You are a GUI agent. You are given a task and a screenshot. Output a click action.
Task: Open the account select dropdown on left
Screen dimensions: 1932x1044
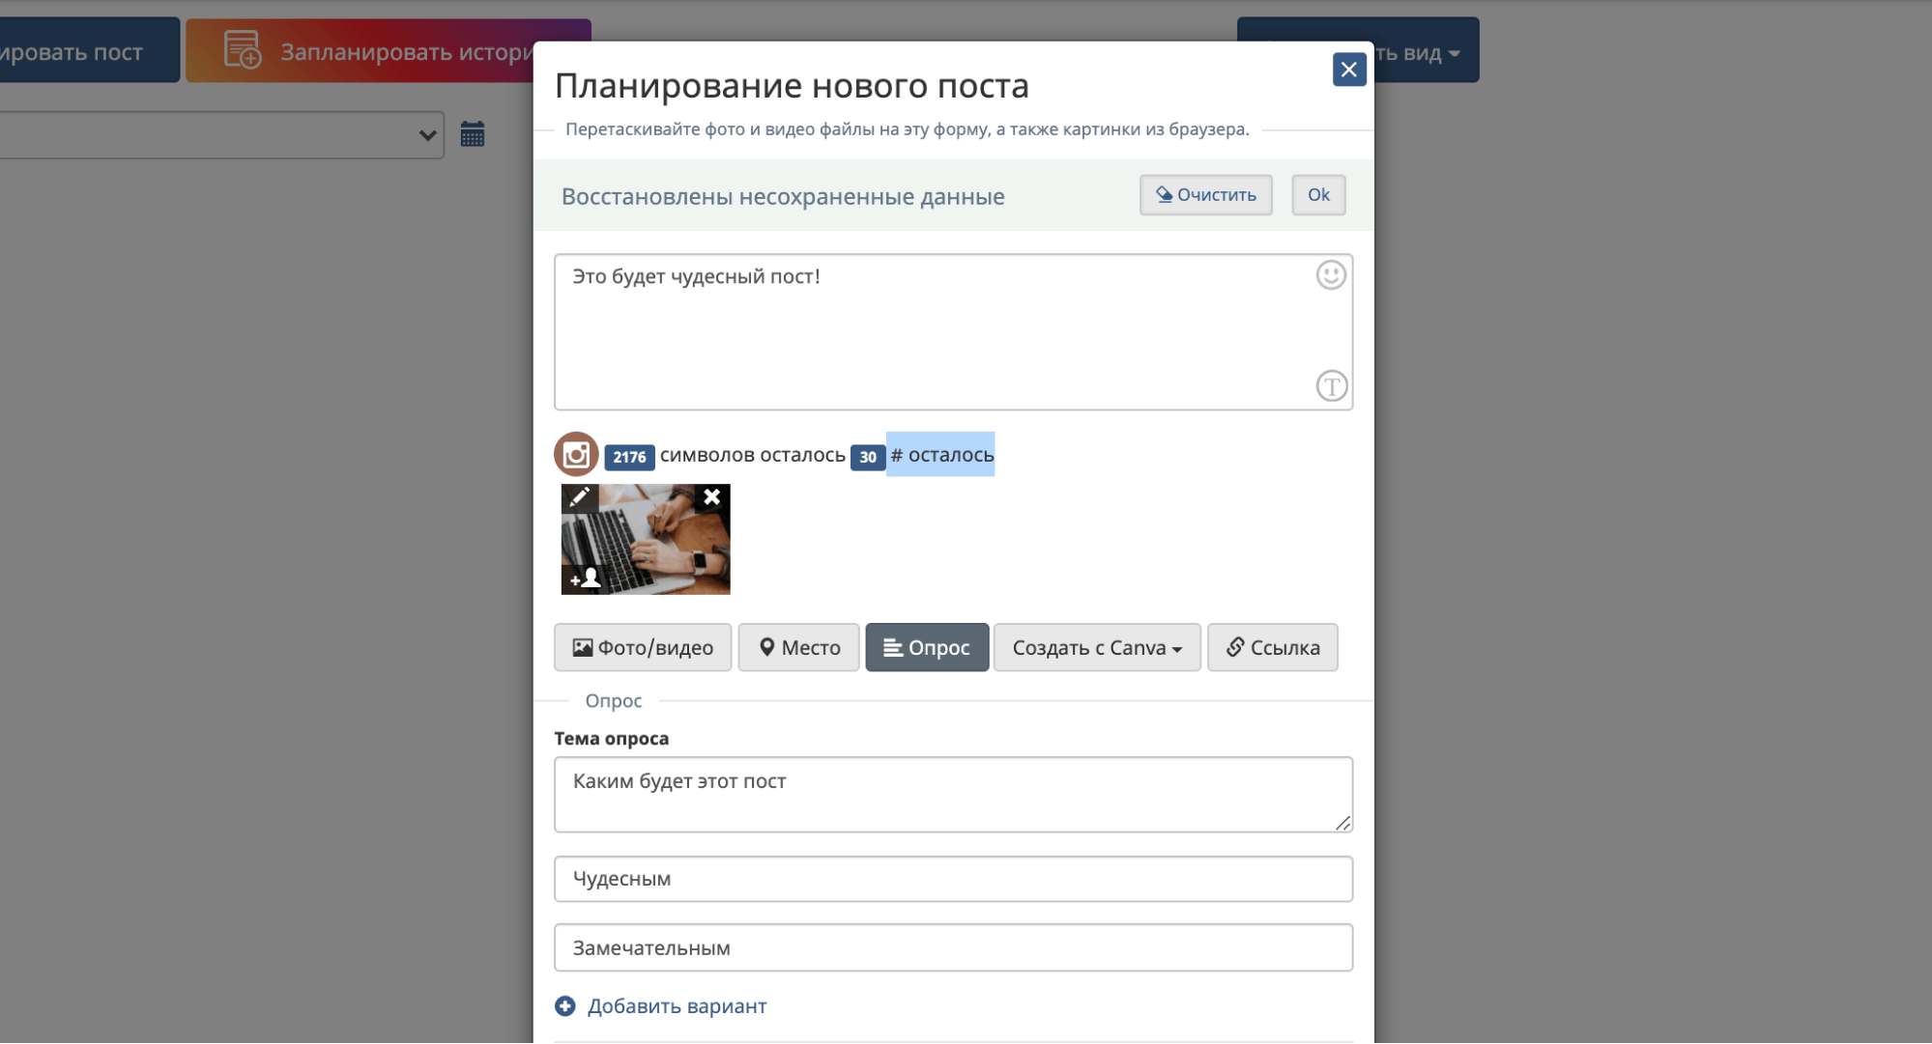tap(220, 135)
